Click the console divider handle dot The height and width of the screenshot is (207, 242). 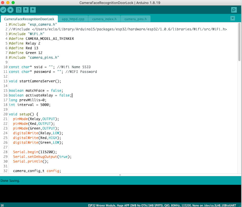point(120,175)
